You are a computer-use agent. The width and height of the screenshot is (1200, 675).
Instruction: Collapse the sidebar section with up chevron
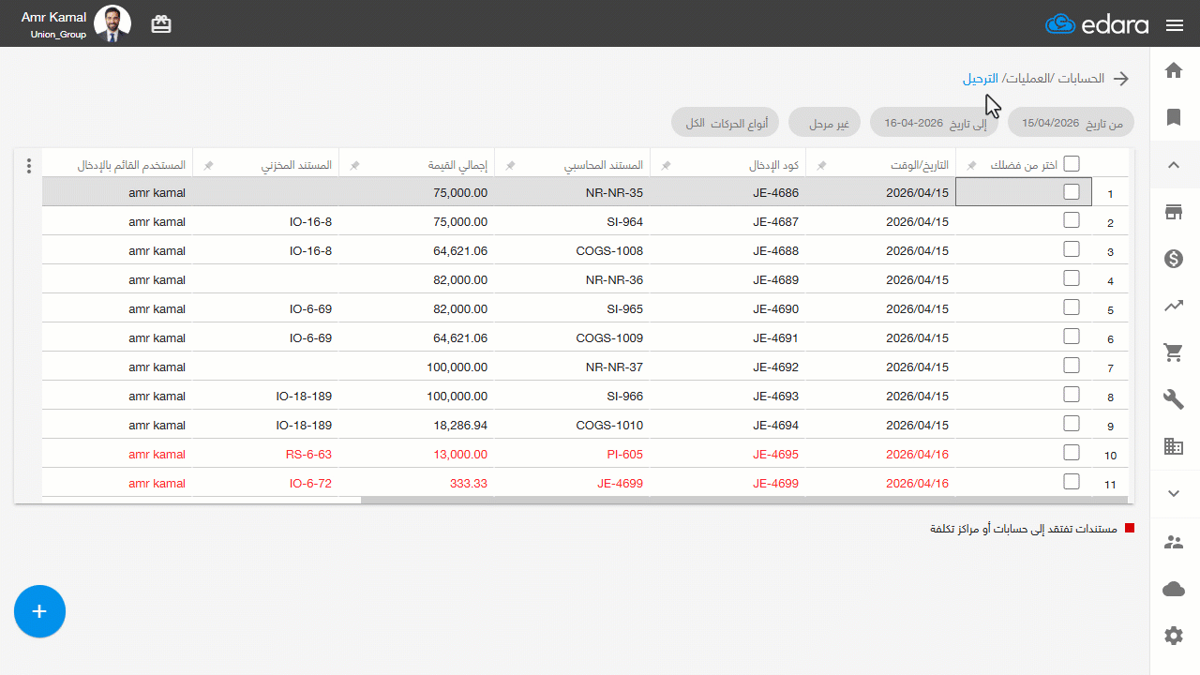pos(1174,165)
